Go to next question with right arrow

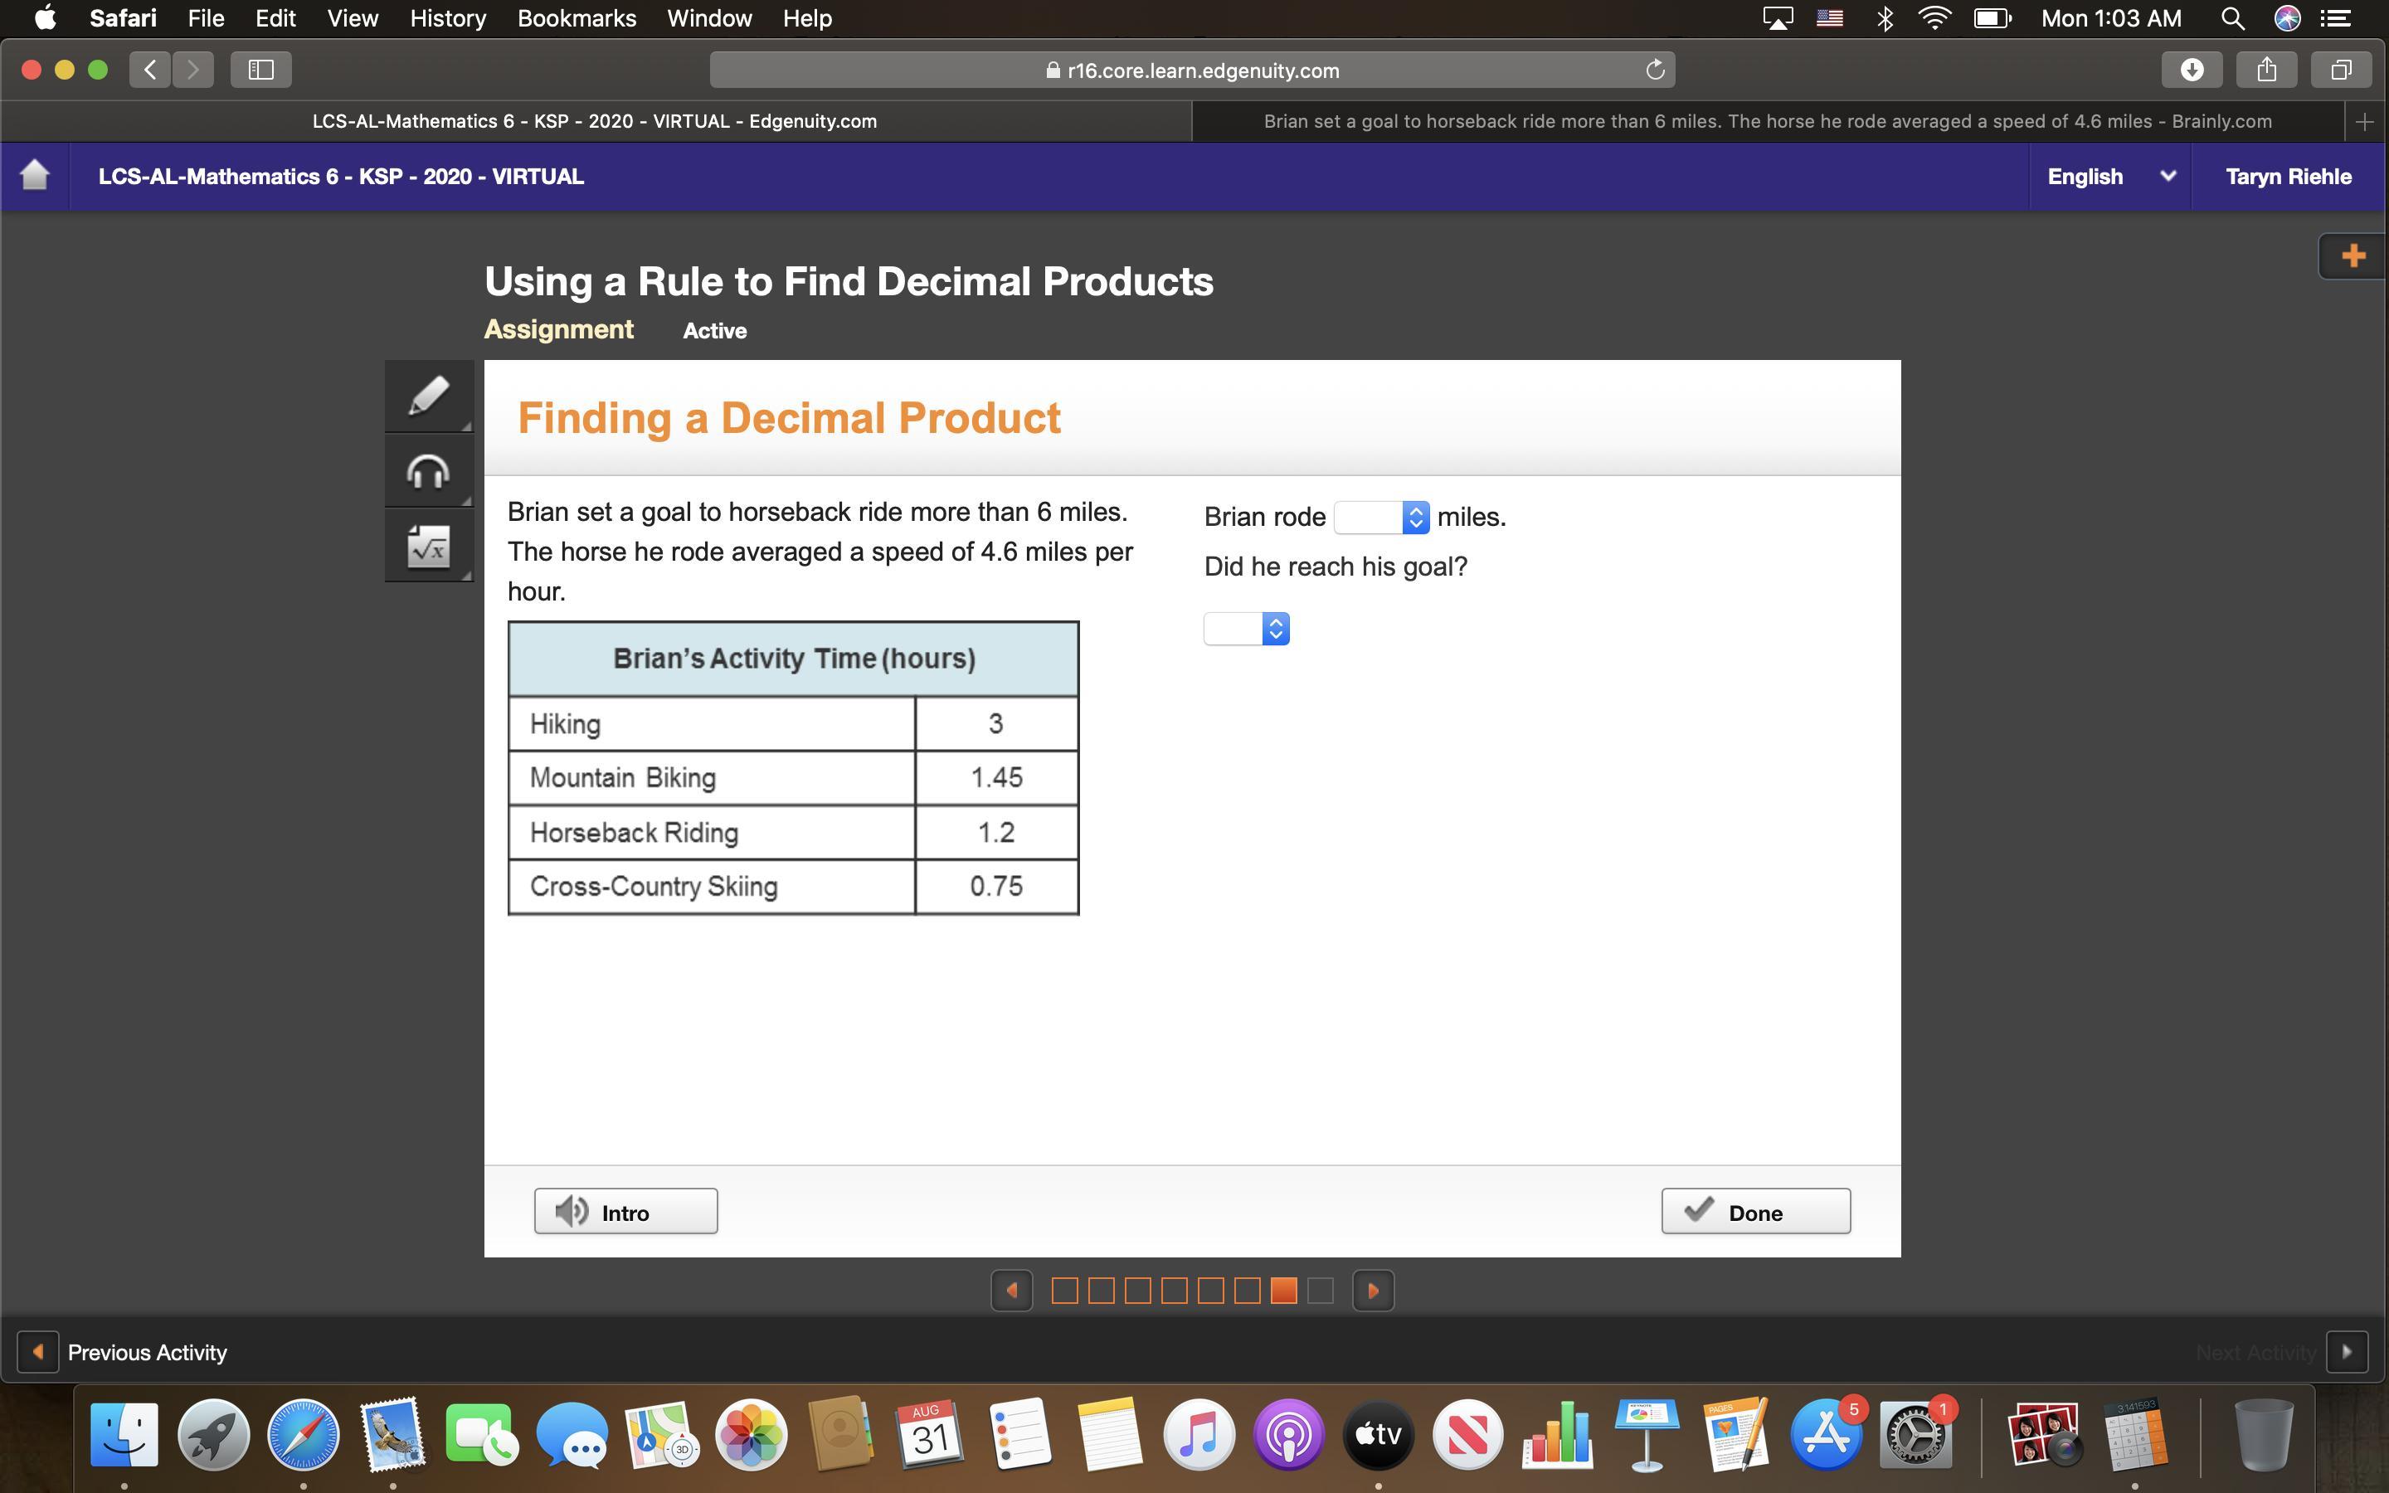tap(1372, 1291)
